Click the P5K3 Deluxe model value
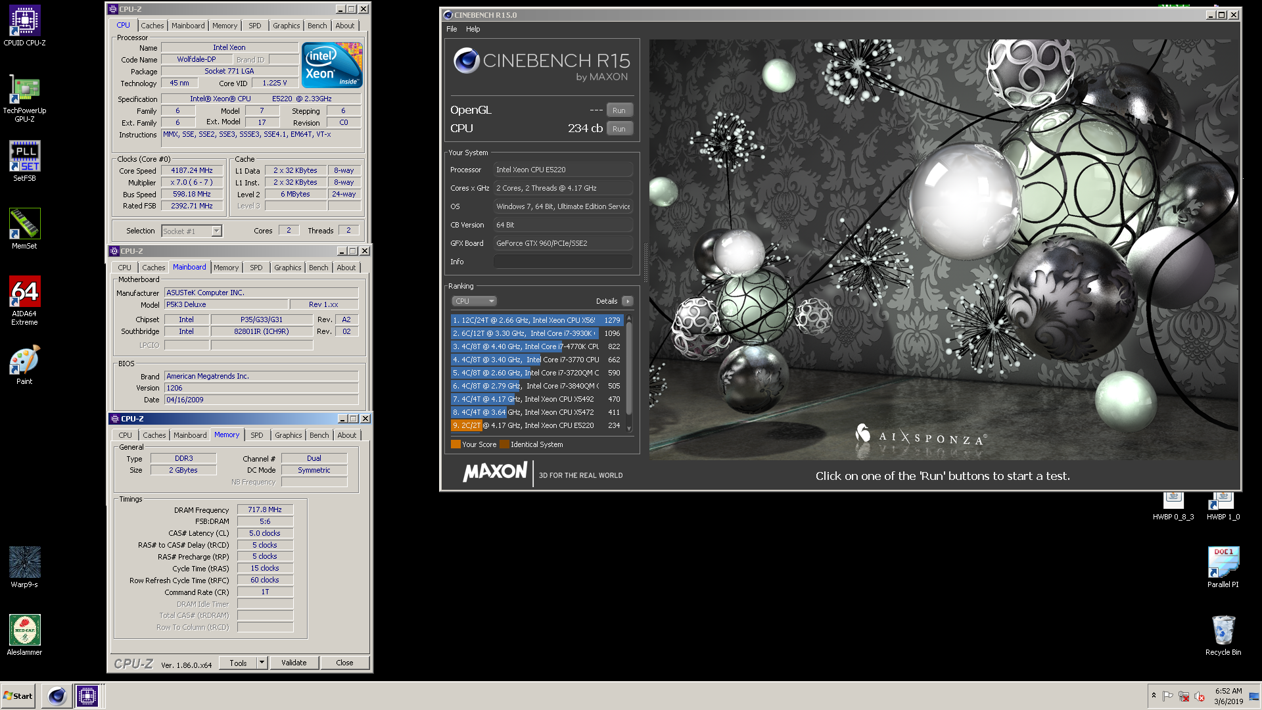Screen dimensions: 1262x710 [x=226, y=304]
